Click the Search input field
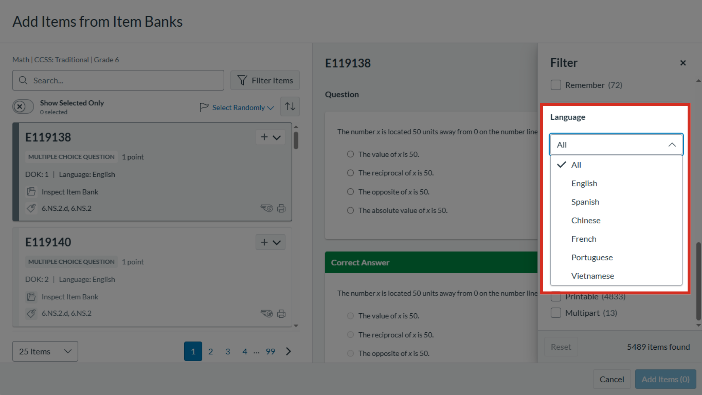The height and width of the screenshot is (395, 702). 118,80
